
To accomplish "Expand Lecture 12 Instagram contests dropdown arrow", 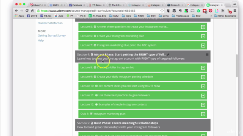I will click(x=203, y=105).
